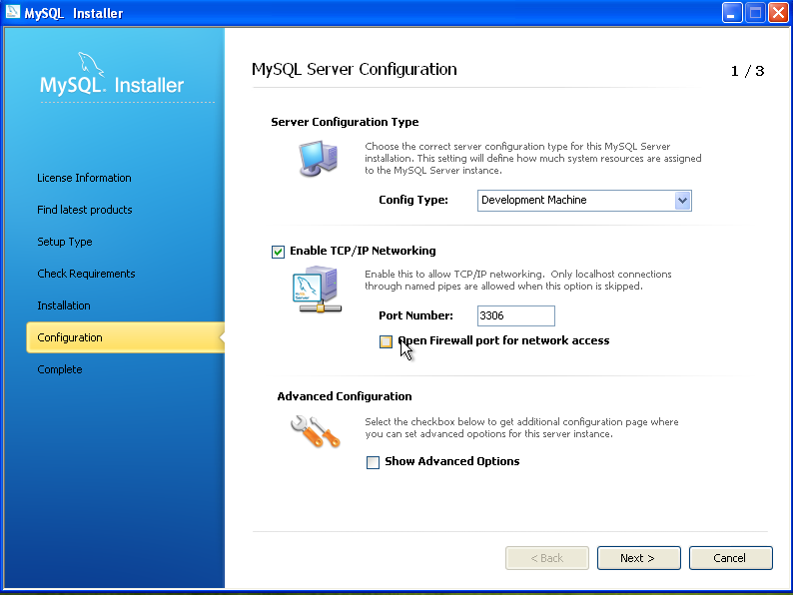Enable Show Advanced Options checkbox

[x=374, y=462]
